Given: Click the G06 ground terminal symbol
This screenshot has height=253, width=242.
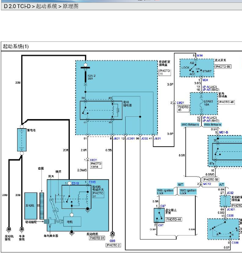Looking at the screenshot, I should (x=112, y=234).
